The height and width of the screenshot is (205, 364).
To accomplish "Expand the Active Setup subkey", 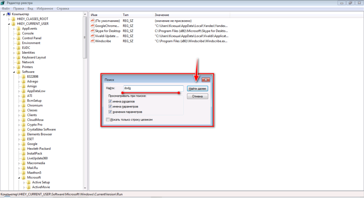I will pyautogui.click(x=25, y=182).
